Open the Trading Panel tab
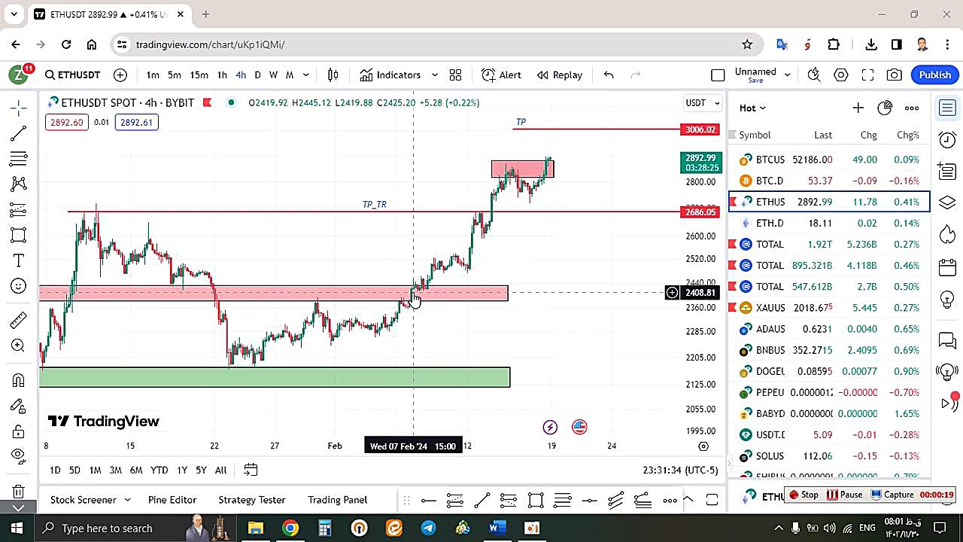This screenshot has height=542, width=963. tap(337, 500)
